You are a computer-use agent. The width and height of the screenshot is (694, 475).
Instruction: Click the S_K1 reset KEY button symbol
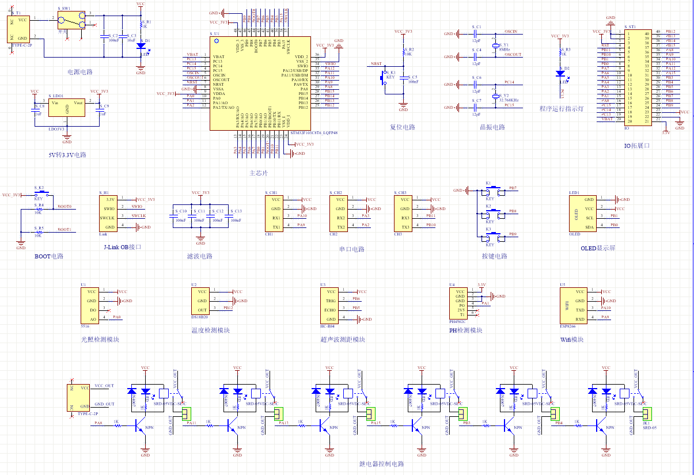[383, 77]
